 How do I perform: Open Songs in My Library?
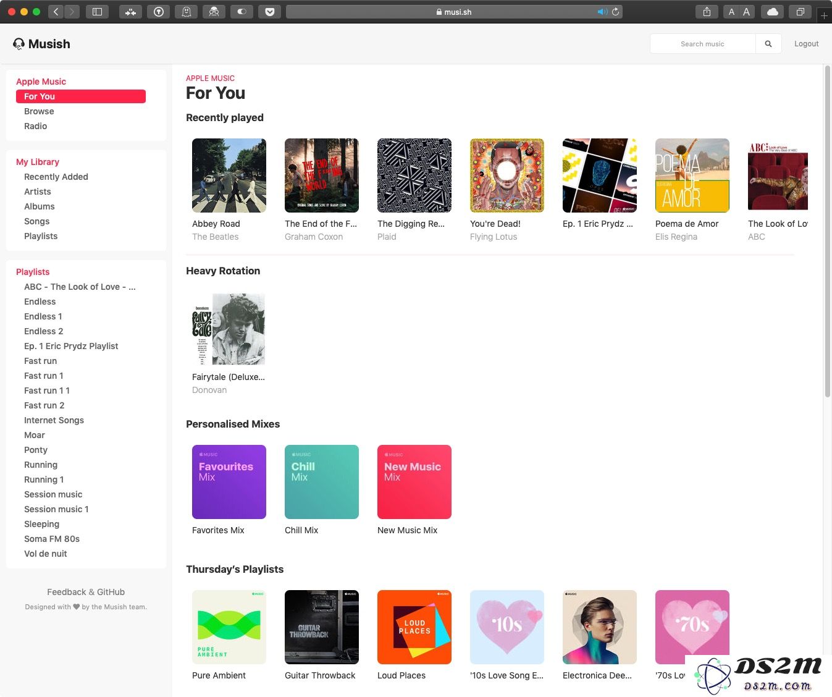(36, 221)
